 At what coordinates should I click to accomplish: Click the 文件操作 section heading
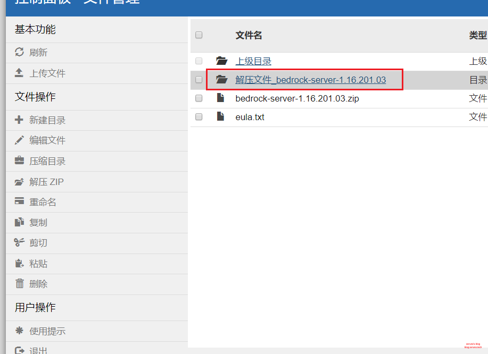35,97
